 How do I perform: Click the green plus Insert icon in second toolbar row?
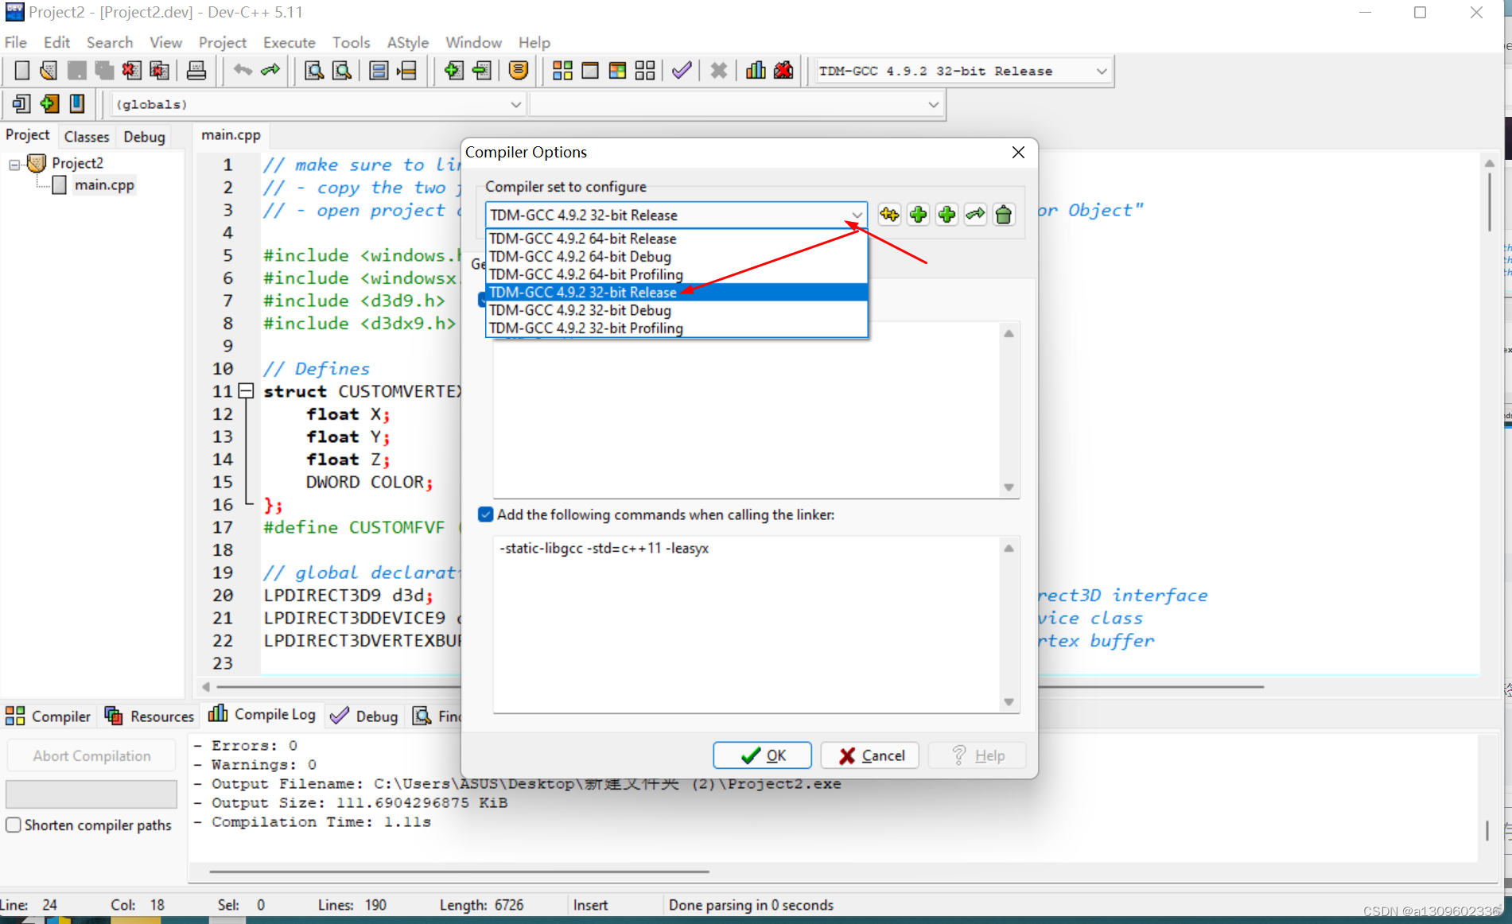coord(49,103)
